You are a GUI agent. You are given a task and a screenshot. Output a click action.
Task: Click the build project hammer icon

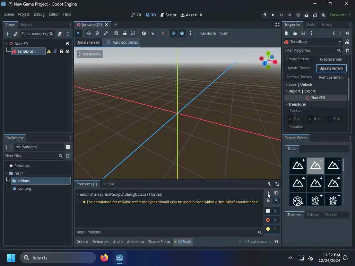pyautogui.click(x=265, y=15)
